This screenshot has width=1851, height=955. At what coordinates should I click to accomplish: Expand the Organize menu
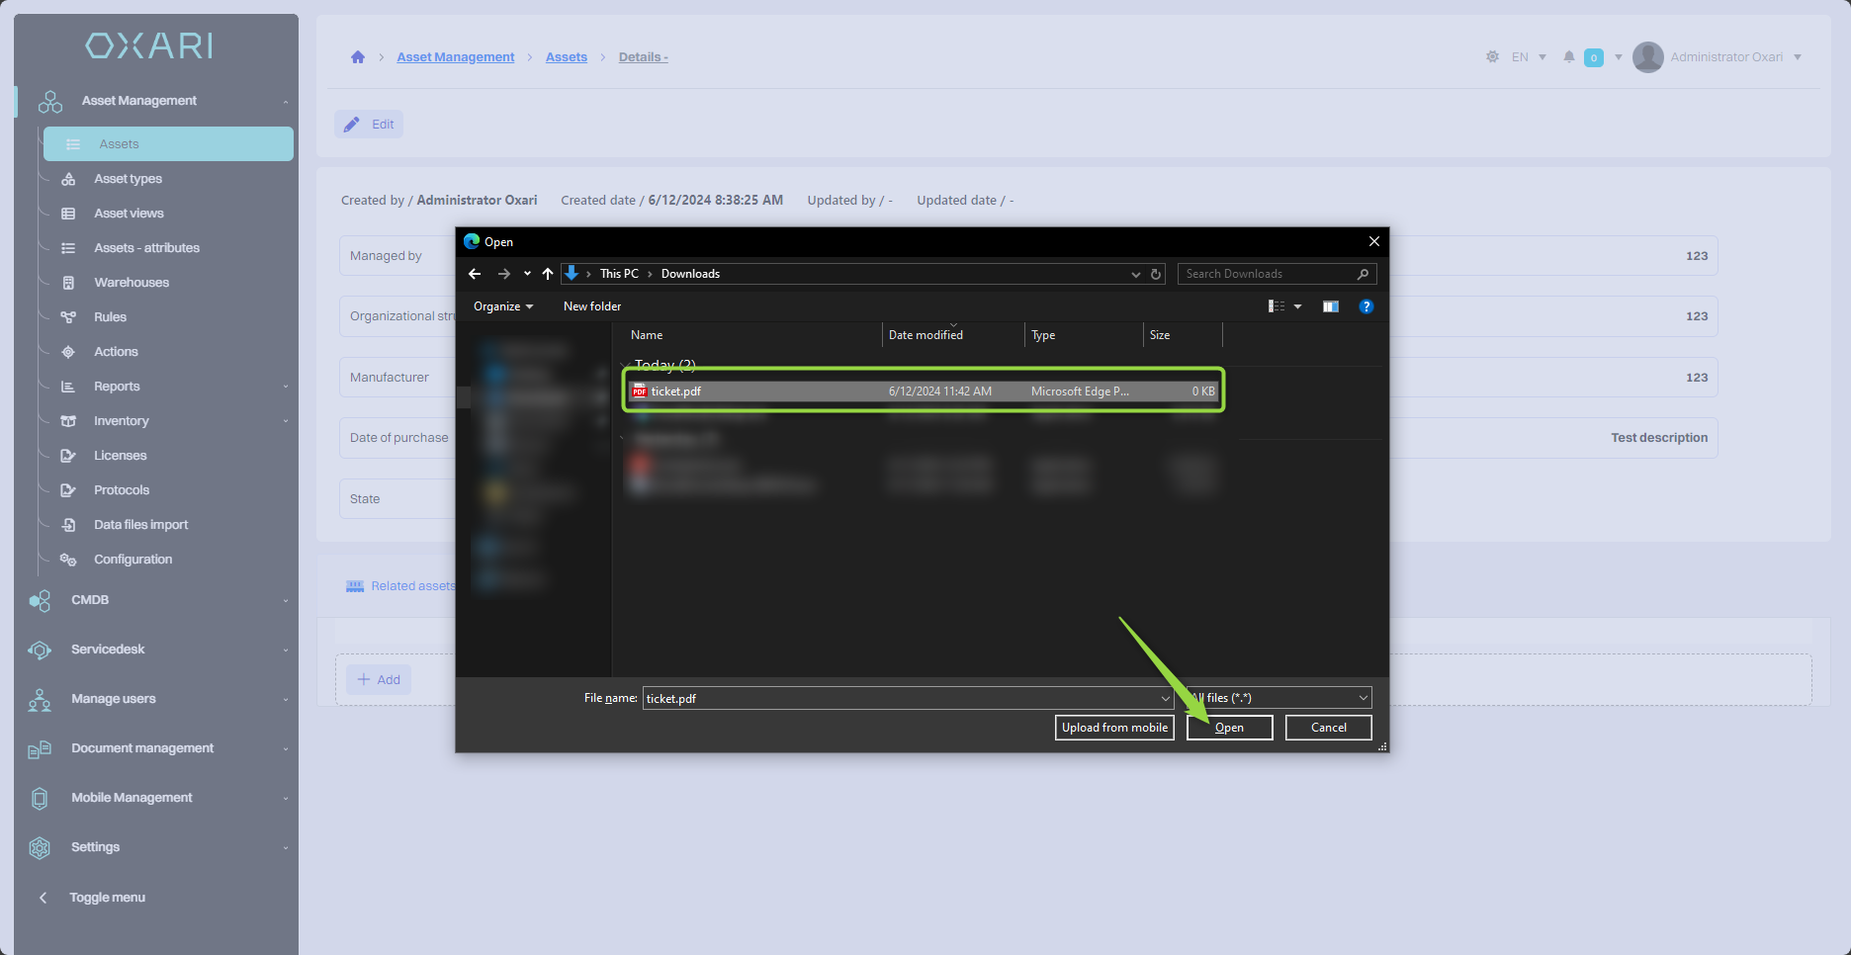point(502,306)
